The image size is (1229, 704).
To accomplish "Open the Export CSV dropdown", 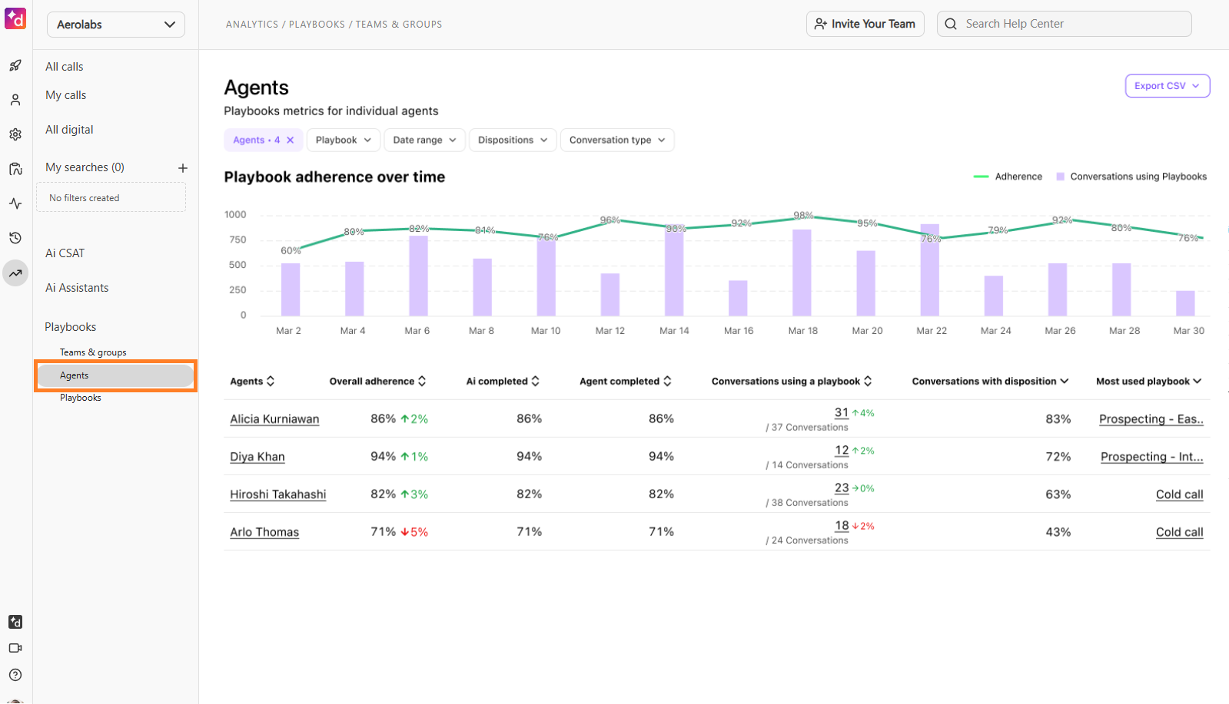I will [1168, 86].
